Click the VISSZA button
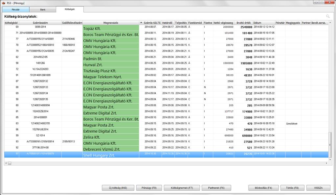The image size is (336, 195). pyautogui.click(x=318, y=188)
